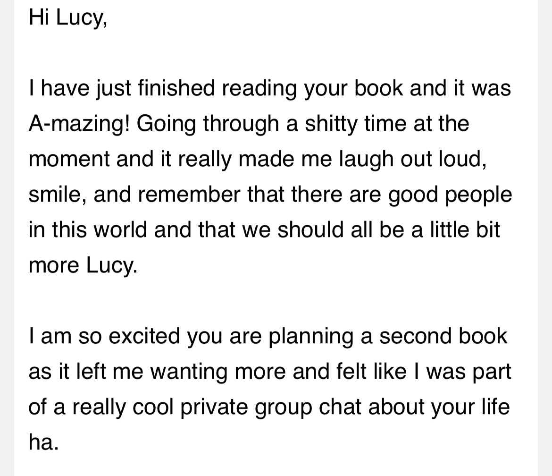Click the phrase "good people"
This screenshot has width=552, height=476.
[x=450, y=195]
